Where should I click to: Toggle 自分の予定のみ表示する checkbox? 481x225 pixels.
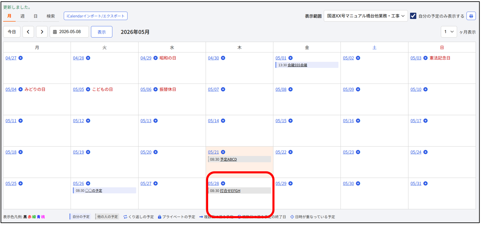click(413, 16)
